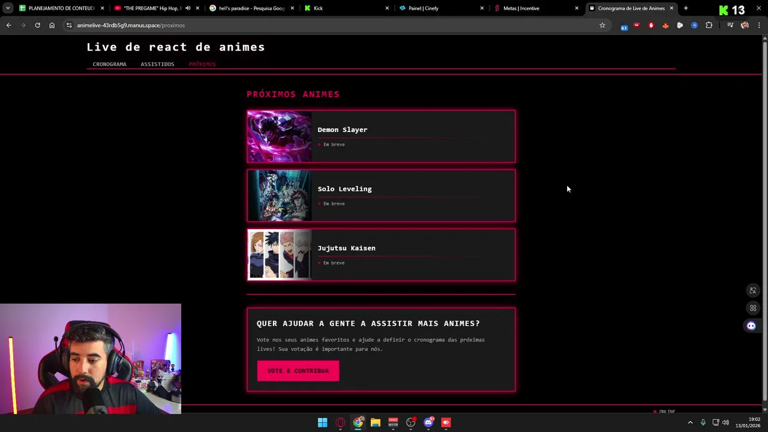Open the clock and date panel
The width and height of the screenshot is (768, 432).
coord(749,422)
